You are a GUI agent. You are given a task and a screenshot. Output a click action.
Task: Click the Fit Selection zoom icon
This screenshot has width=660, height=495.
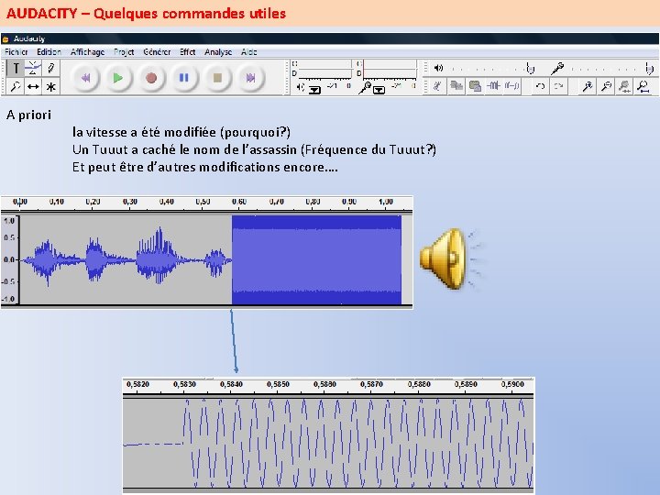pos(624,86)
